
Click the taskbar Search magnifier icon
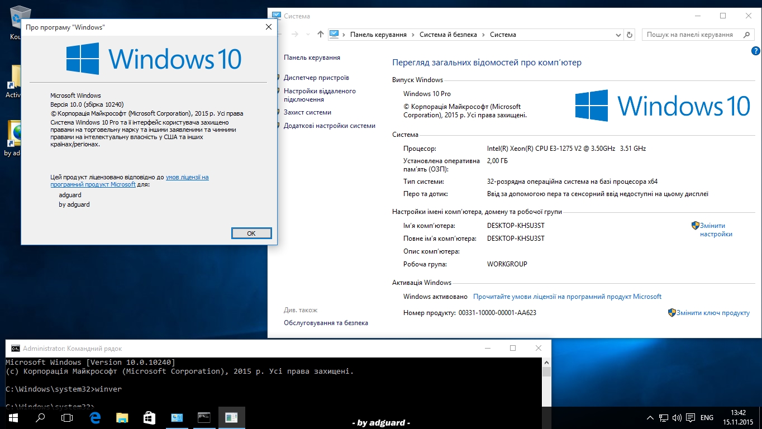click(40, 417)
